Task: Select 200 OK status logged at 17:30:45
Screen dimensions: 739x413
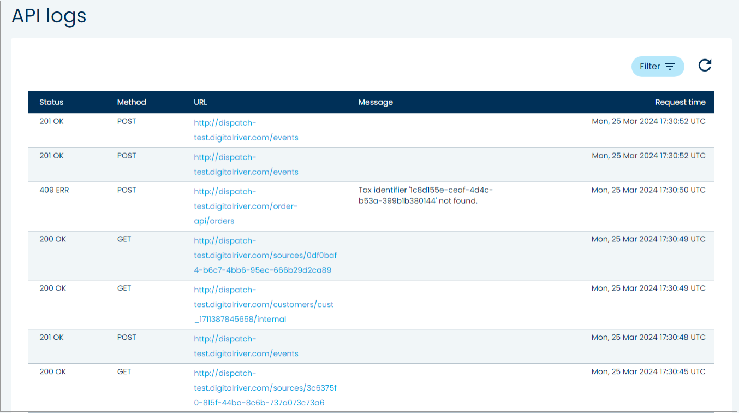Action: [52, 372]
